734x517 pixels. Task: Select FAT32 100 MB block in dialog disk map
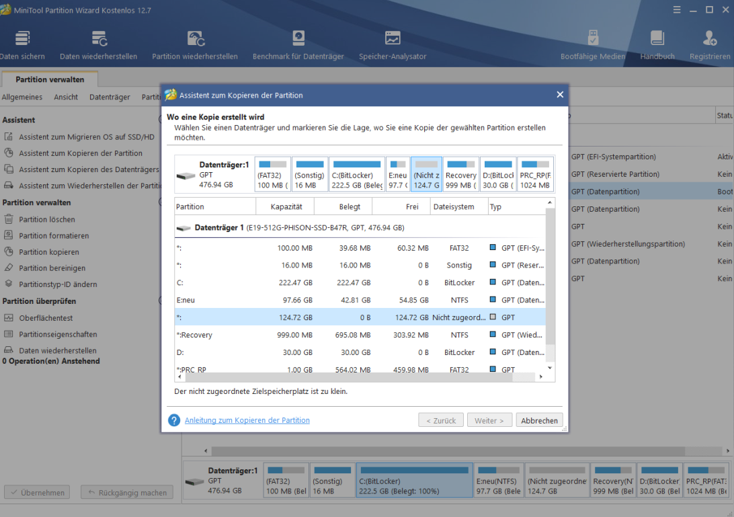[272, 174]
